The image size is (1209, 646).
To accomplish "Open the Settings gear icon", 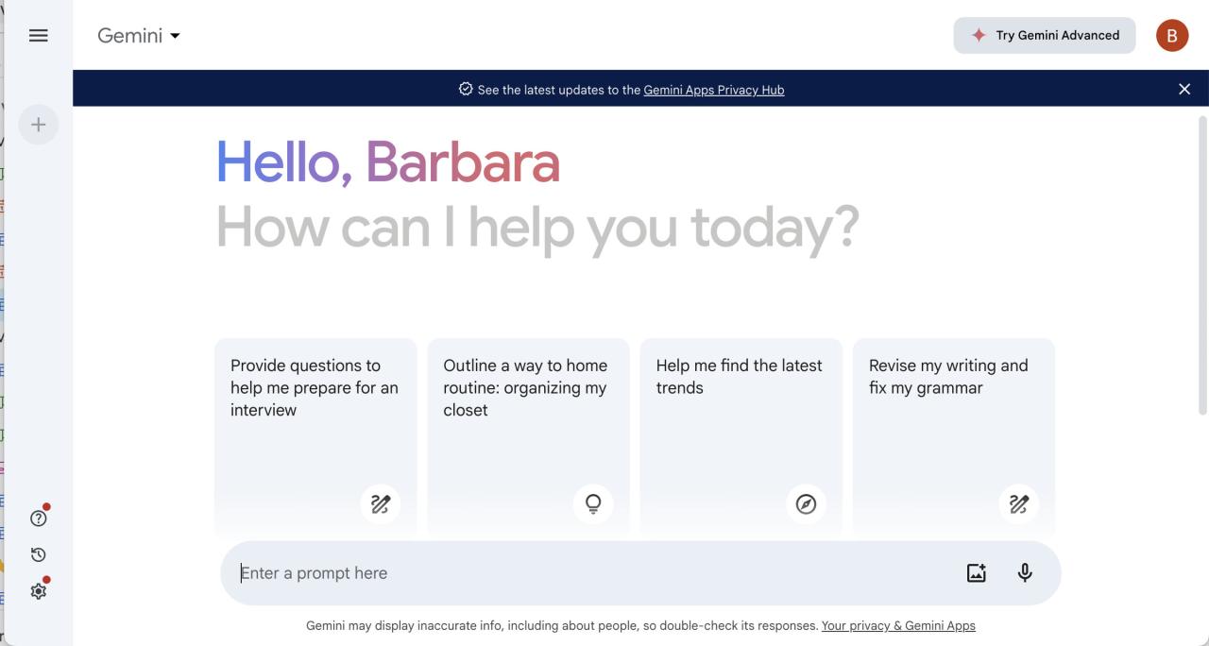I will [x=39, y=591].
